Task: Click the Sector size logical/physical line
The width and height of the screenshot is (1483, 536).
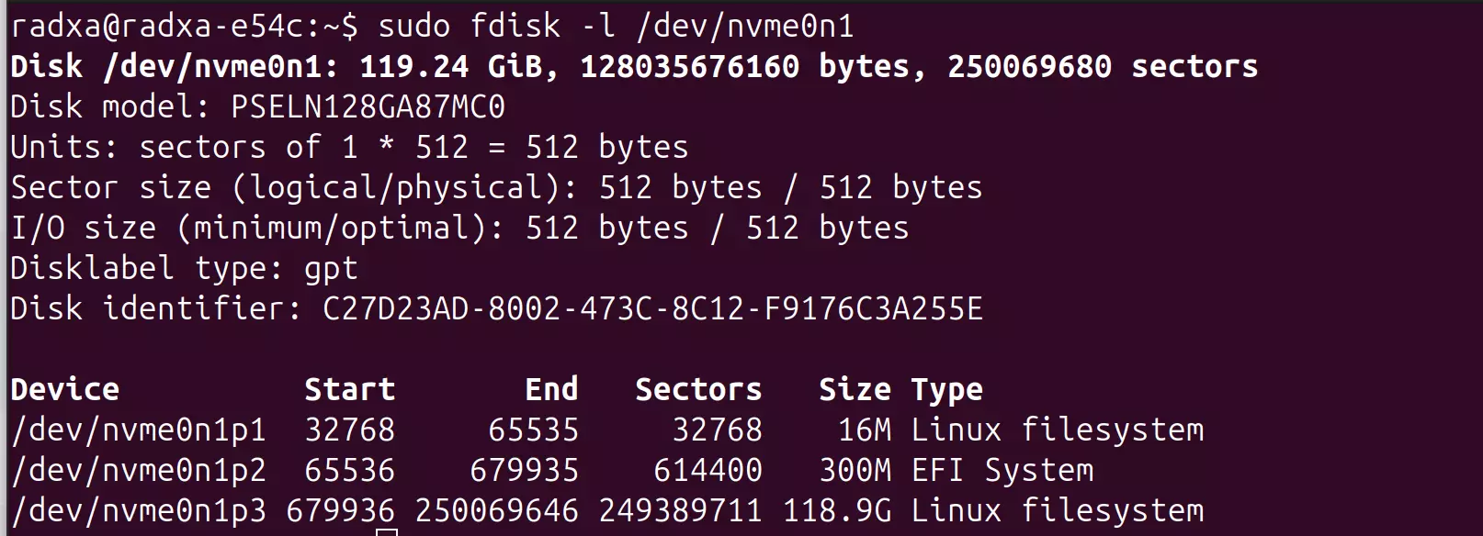Action: pyautogui.click(x=497, y=188)
